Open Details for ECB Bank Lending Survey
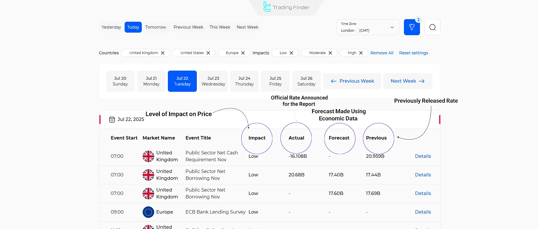Image resolution: width=538 pixels, height=229 pixels. tap(423, 212)
